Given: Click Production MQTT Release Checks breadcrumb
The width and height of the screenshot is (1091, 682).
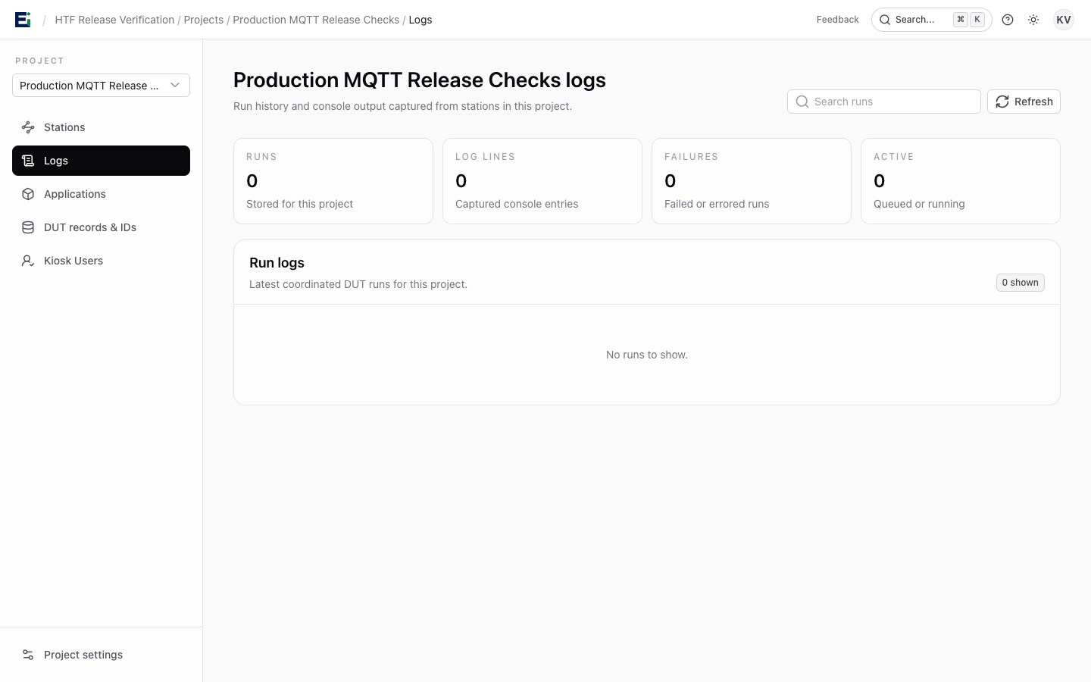Looking at the screenshot, I should (316, 20).
